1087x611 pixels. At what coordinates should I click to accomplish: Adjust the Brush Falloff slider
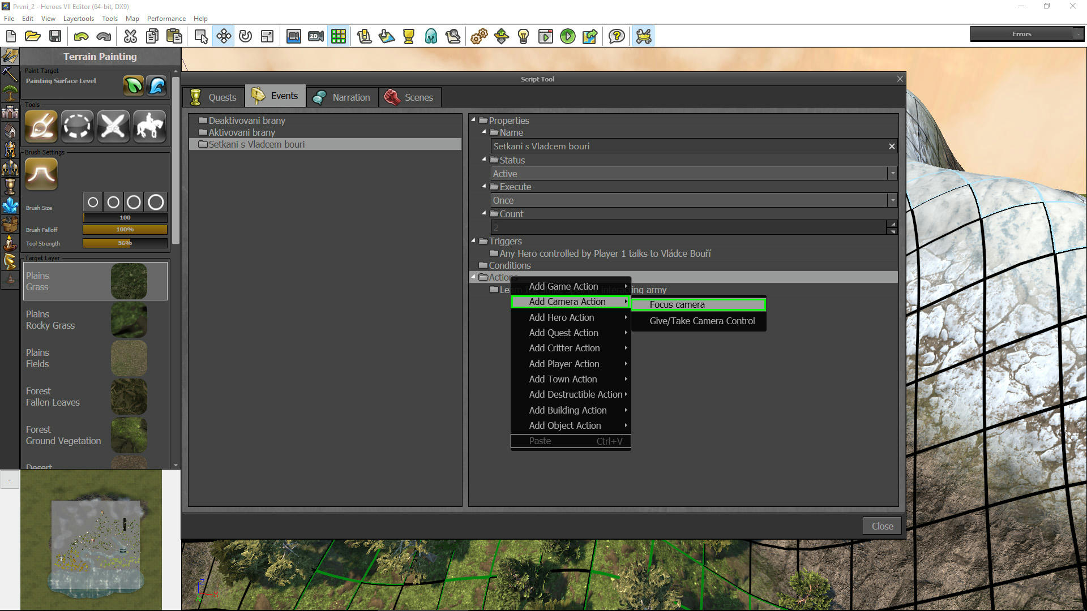click(x=125, y=230)
